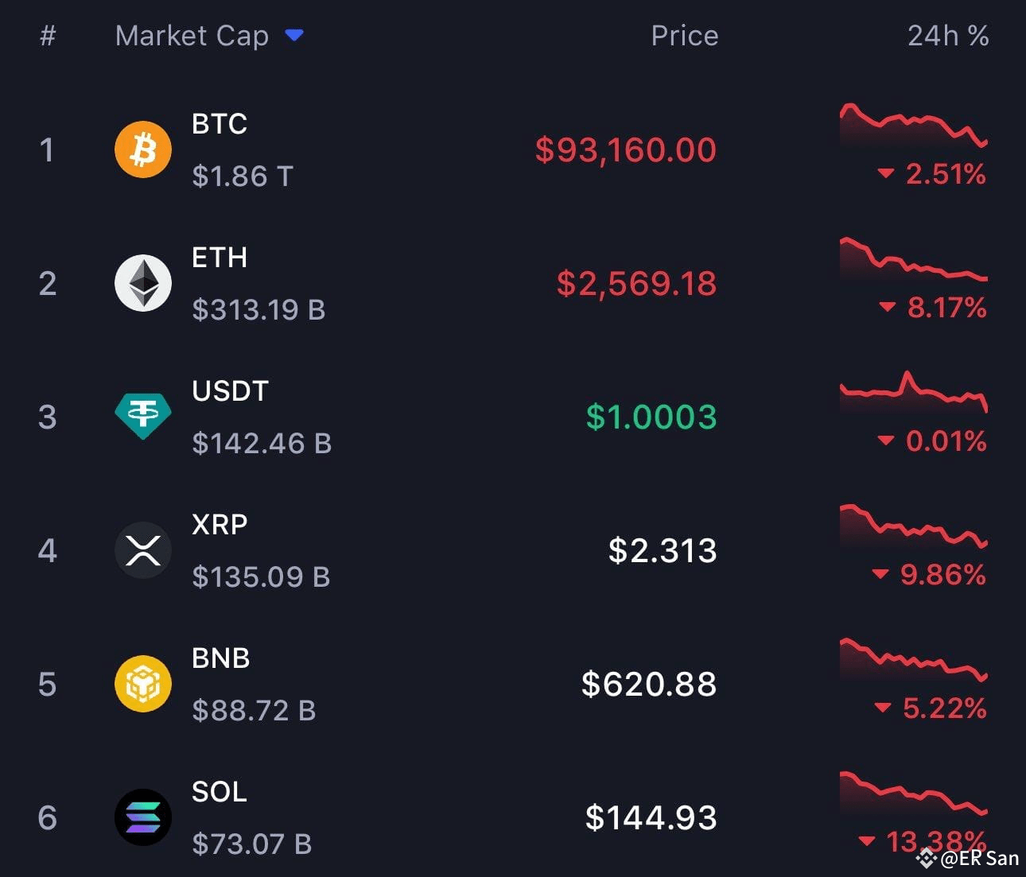The height and width of the screenshot is (877, 1026).
Task: Click the Bitcoin BTC coin icon
Action: point(143,149)
